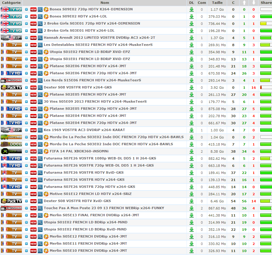Screen dimensions: 272x255
Task: Download FIFA 14 PAL XBOX360 torrent
Action: pyautogui.click(x=192, y=151)
